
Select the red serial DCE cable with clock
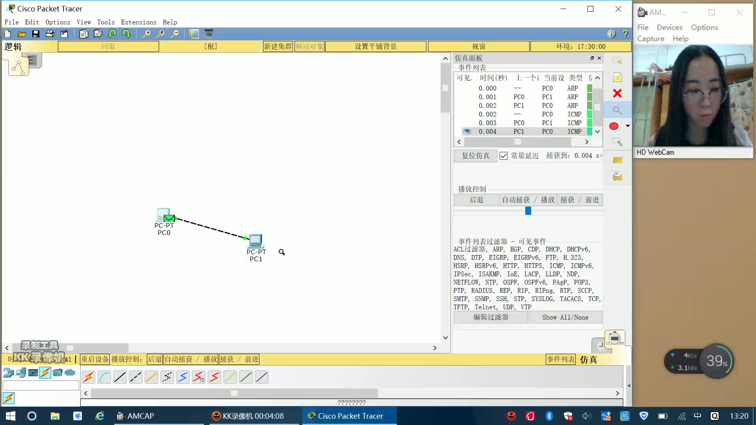(199, 377)
